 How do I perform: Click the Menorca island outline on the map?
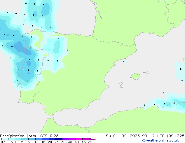tap(146, 72)
